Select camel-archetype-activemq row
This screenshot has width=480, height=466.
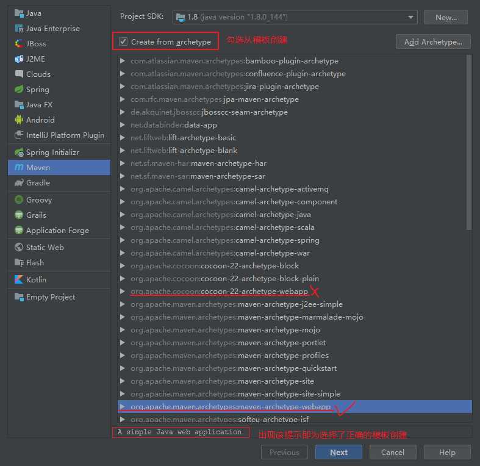pyautogui.click(x=295, y=189)
